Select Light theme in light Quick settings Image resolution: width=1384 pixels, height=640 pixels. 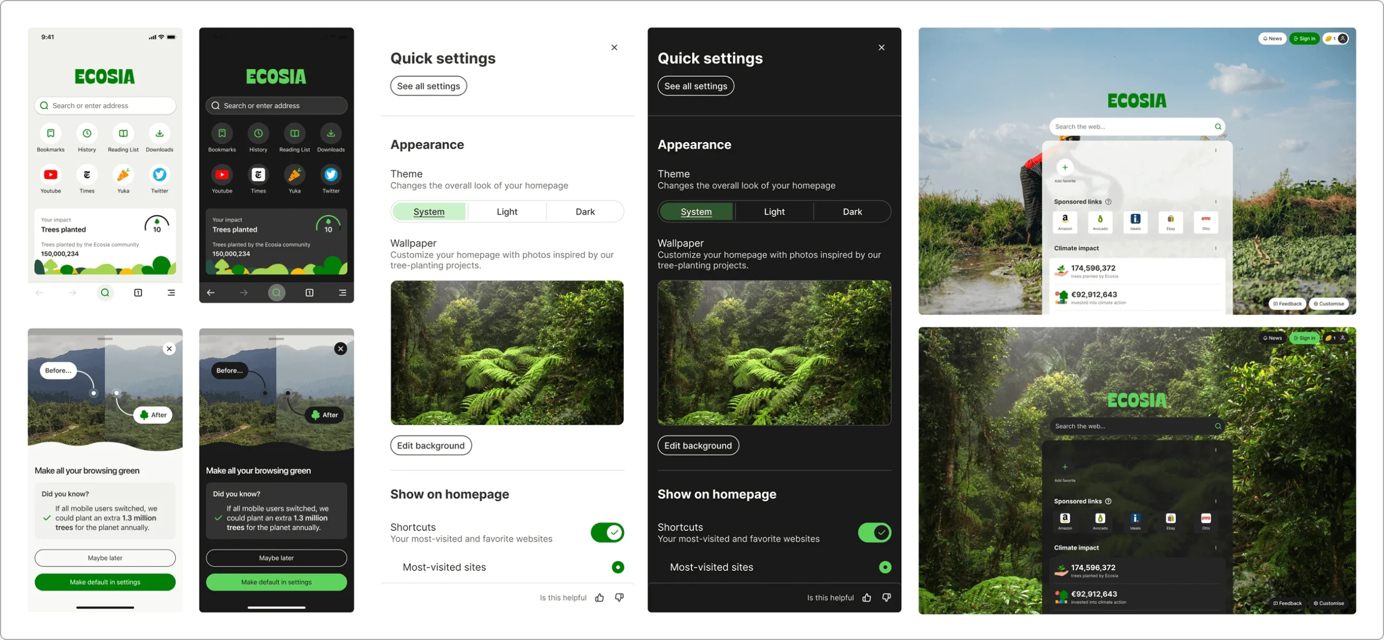coord(507,211)
